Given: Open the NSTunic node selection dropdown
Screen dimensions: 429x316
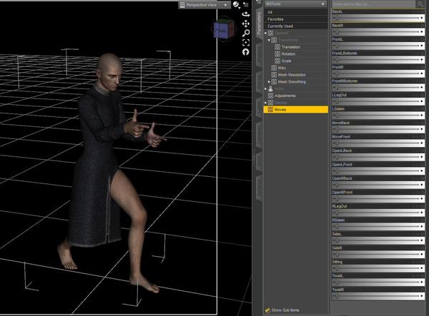Looking at the screenshot, I should [x=295, y=4].
